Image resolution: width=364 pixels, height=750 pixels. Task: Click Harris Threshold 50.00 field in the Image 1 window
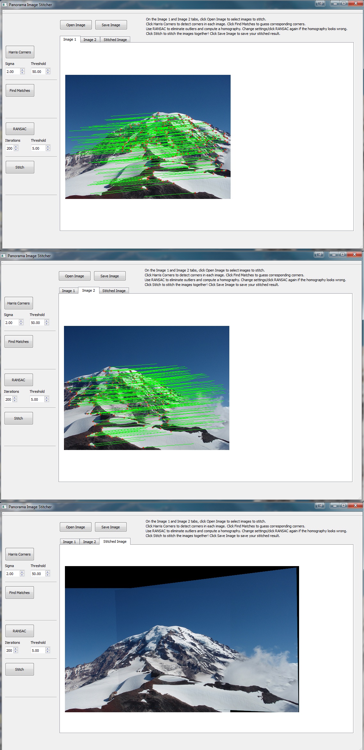38,72
